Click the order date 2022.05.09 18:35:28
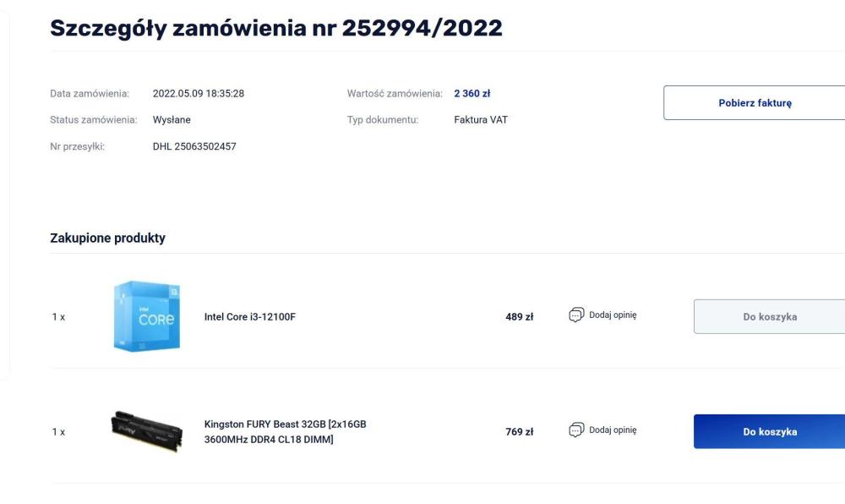The image size is (845, 504). point(199,93)
